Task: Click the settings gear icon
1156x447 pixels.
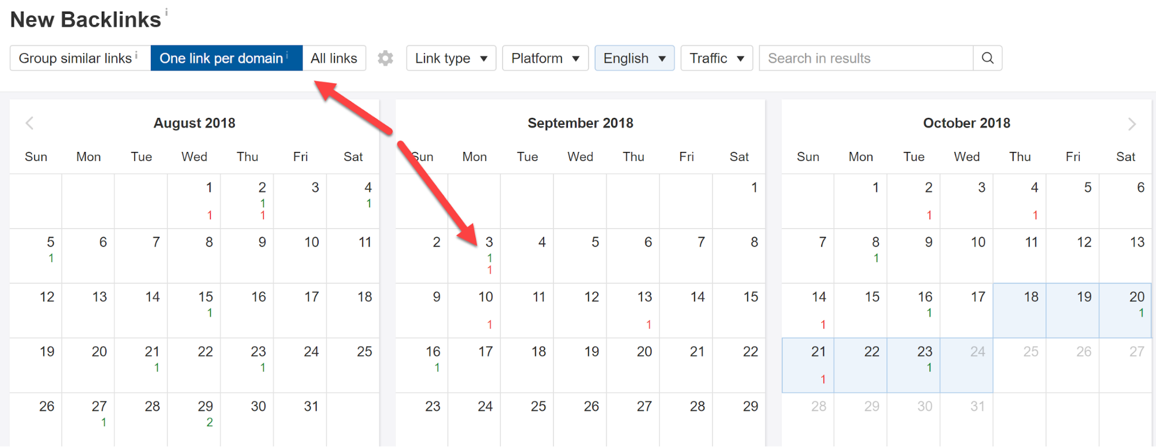Action: (x=385, y=58)
